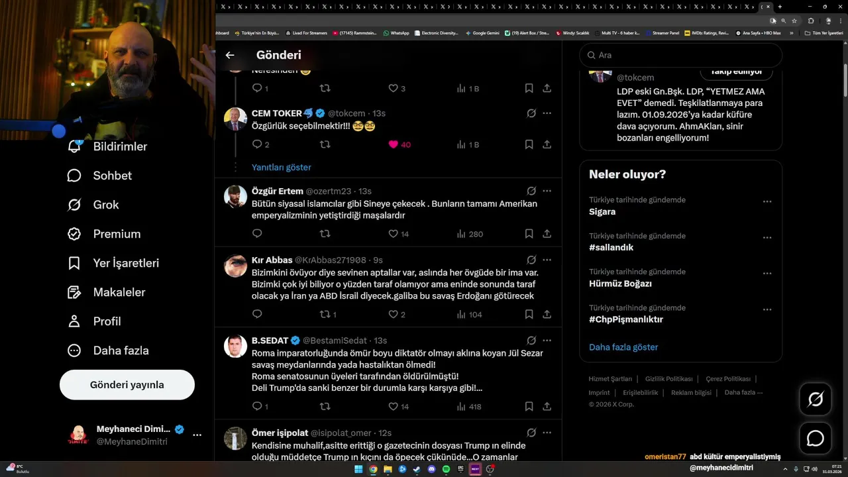Viewport: 848px width, 477px height.
Task: Open Profil in the sidebar
Action: click(x=94, y=321)
